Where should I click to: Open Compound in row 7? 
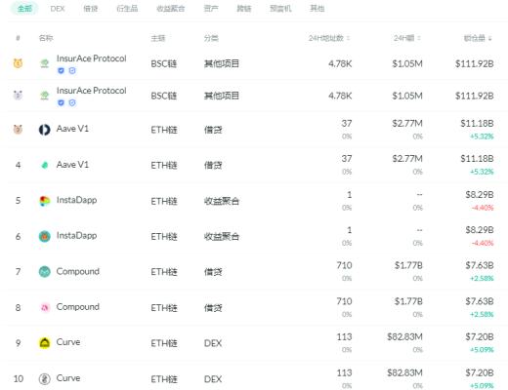pos(78,271)
